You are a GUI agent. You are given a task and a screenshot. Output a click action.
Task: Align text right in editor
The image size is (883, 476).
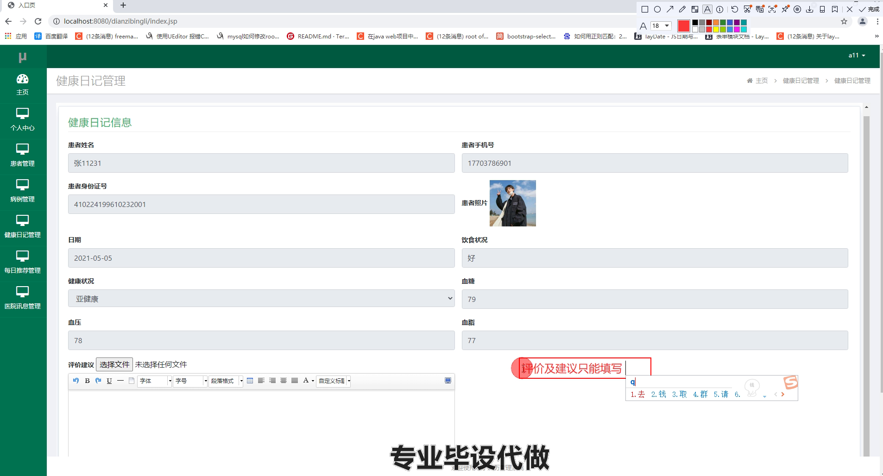coord(272,381)
